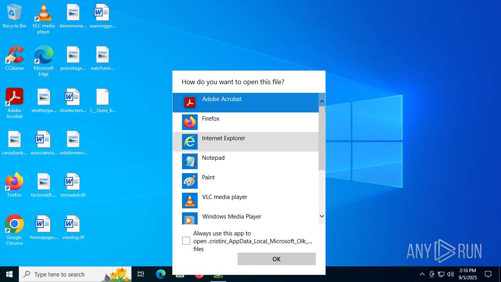501x282 pixels.
Task: Select the associateso... Word document on the desktop
Action: pyautogui.click(x=43, y=143)
